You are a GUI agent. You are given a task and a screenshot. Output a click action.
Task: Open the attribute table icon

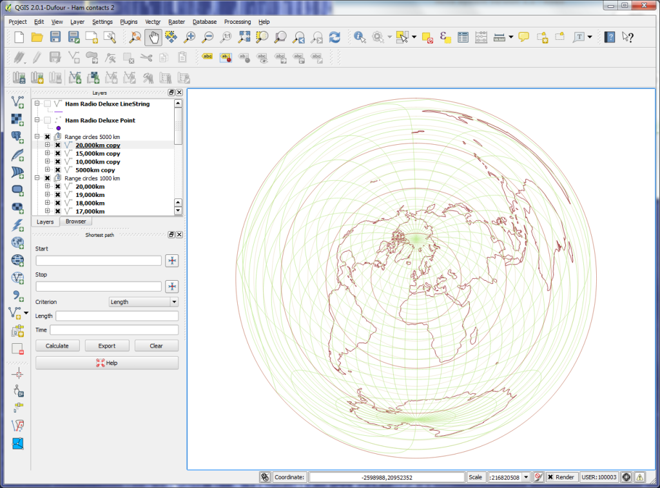click(x=463, y=37)
